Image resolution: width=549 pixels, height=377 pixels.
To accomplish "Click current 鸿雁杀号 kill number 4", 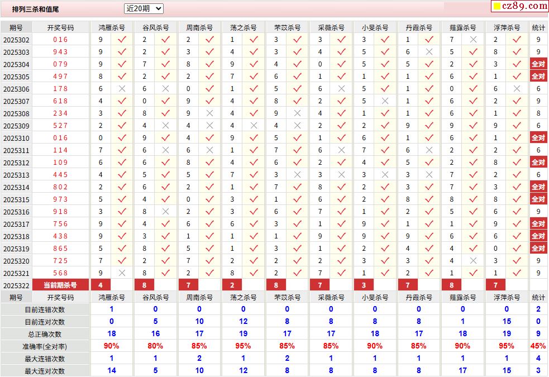I will [101, 285].
